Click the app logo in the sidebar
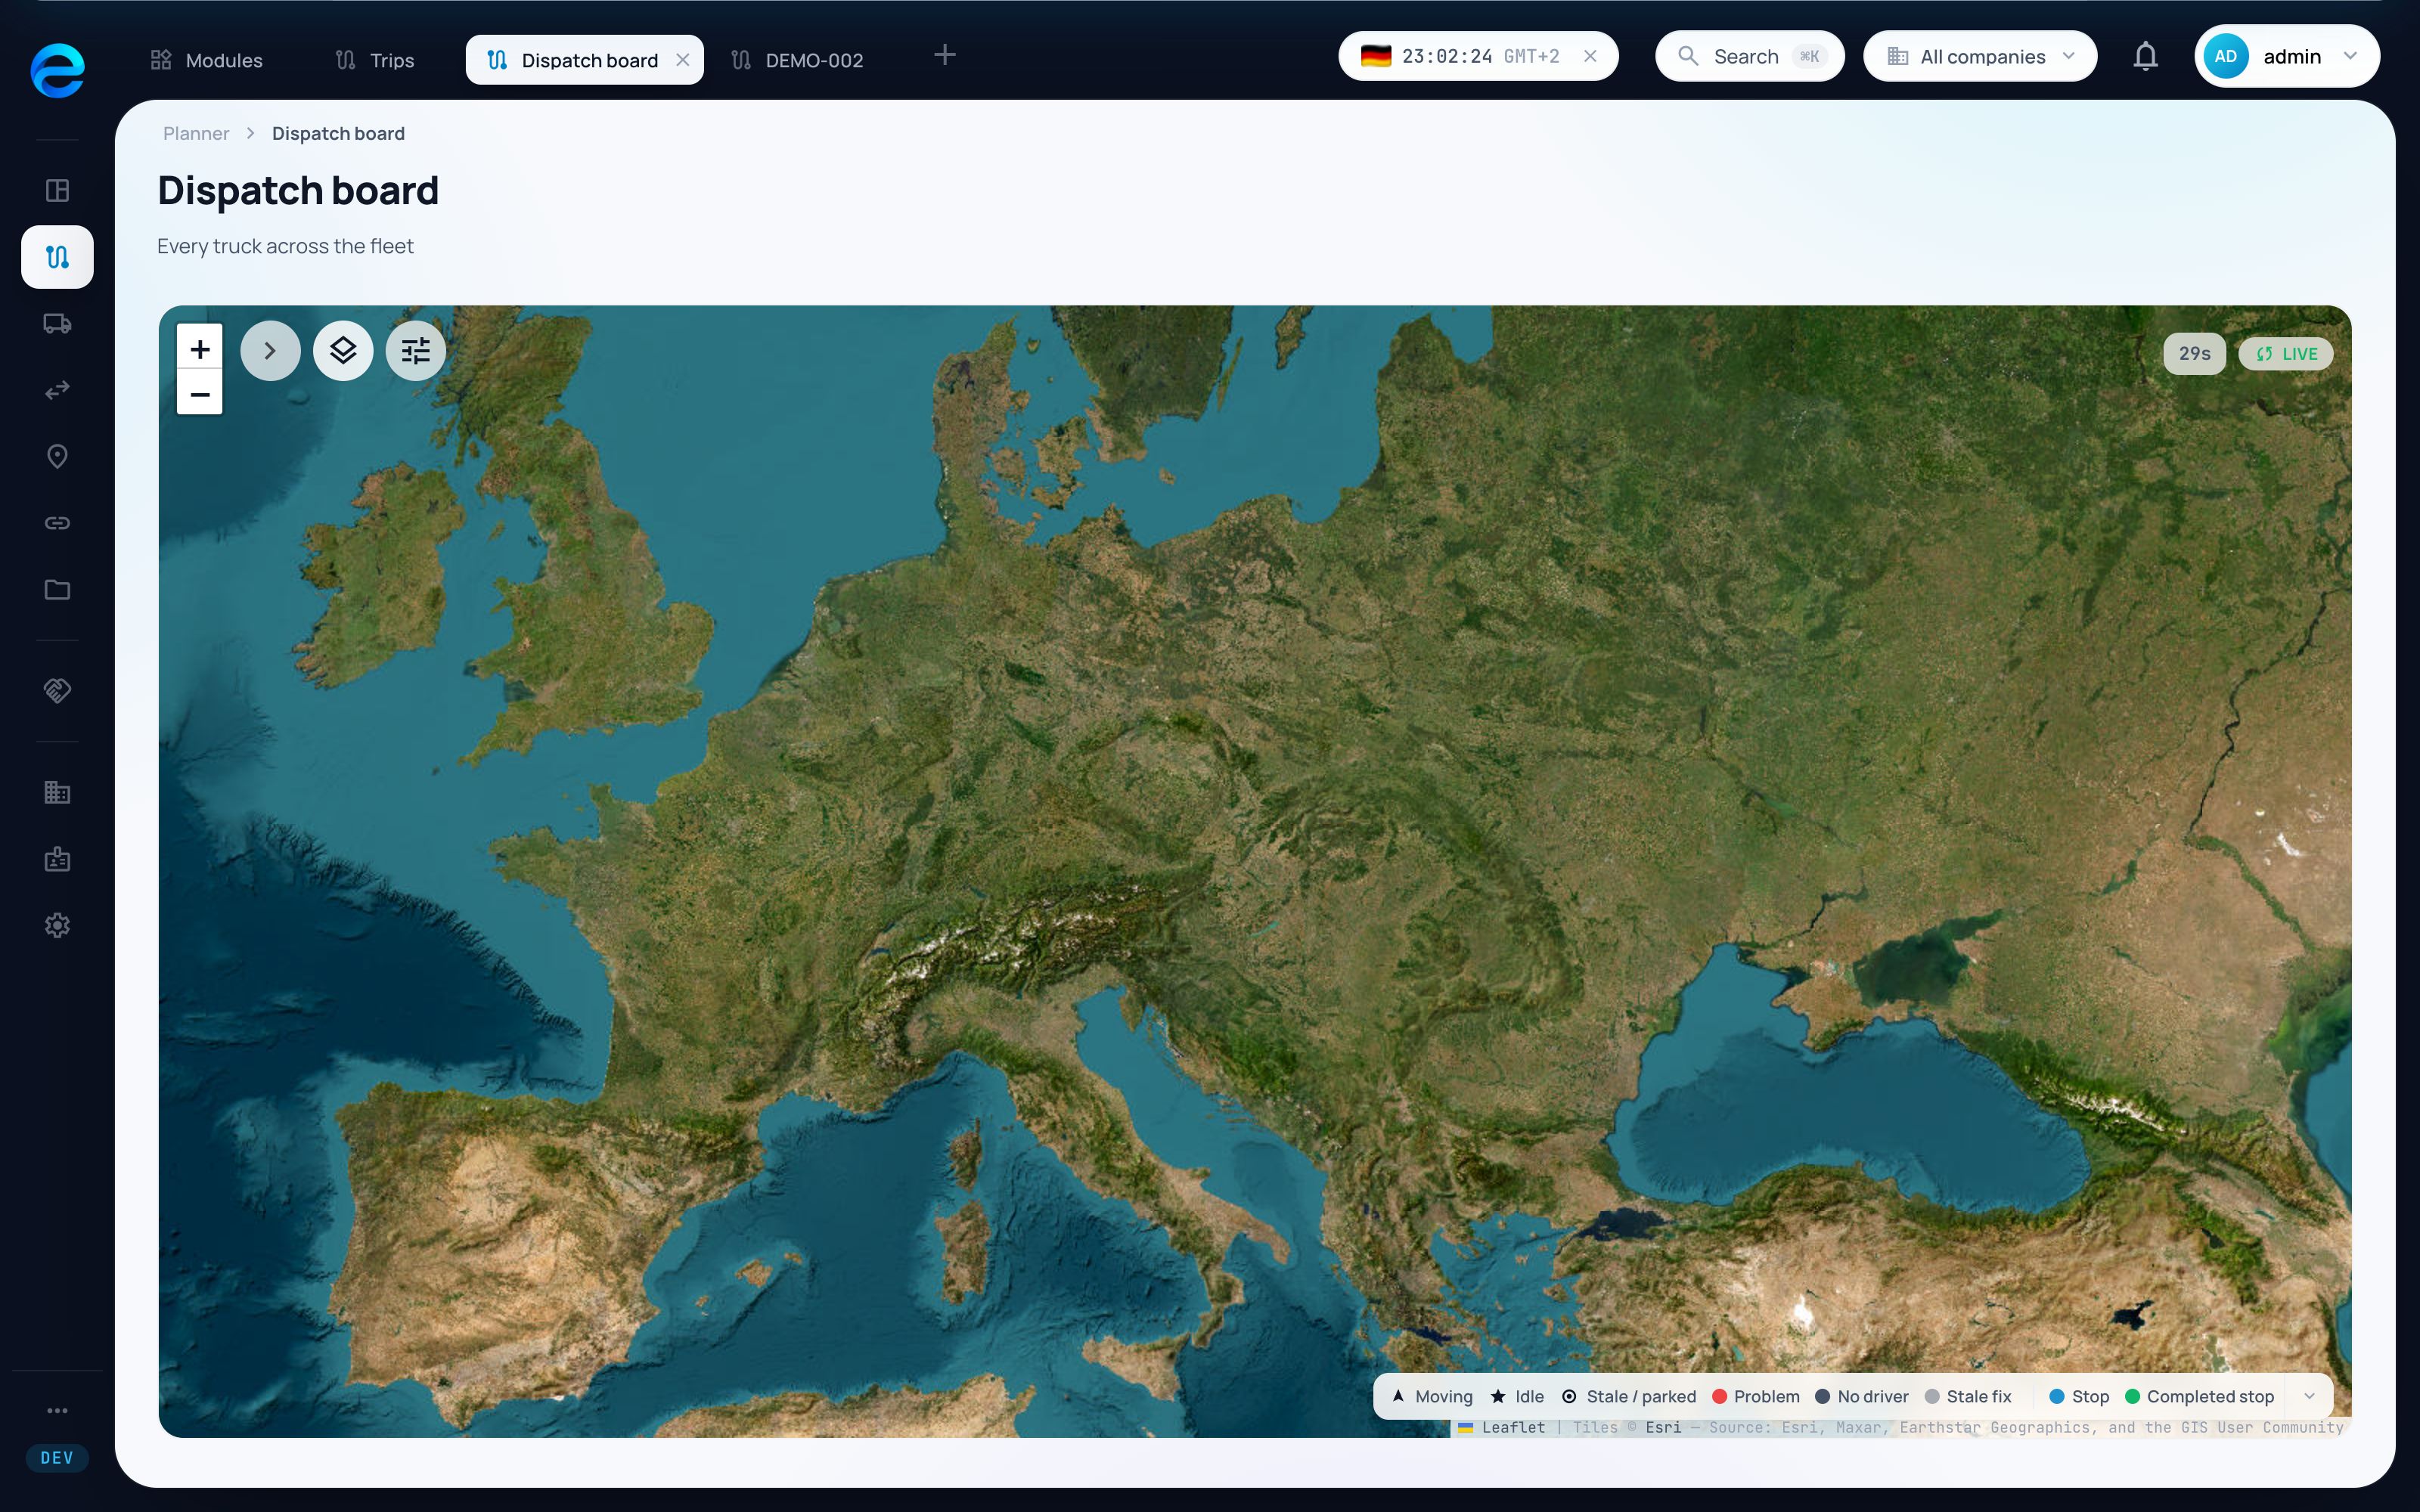Screen dimensions: 2420x1512 (57, 70)
